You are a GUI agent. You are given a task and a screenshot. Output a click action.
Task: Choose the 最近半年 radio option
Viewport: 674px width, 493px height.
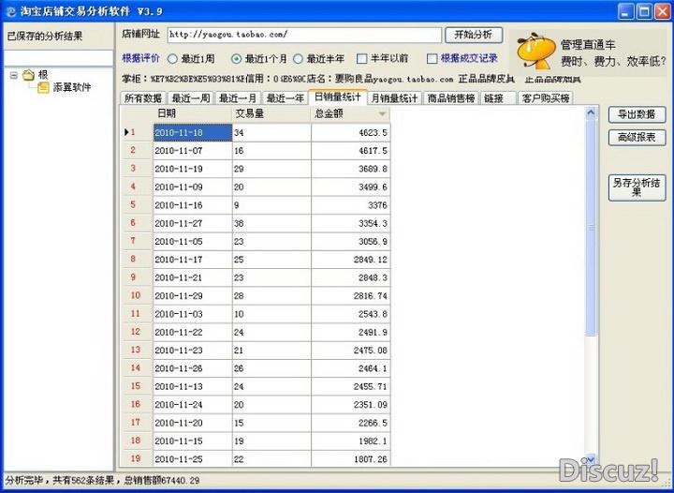click(x=299, y=58)
